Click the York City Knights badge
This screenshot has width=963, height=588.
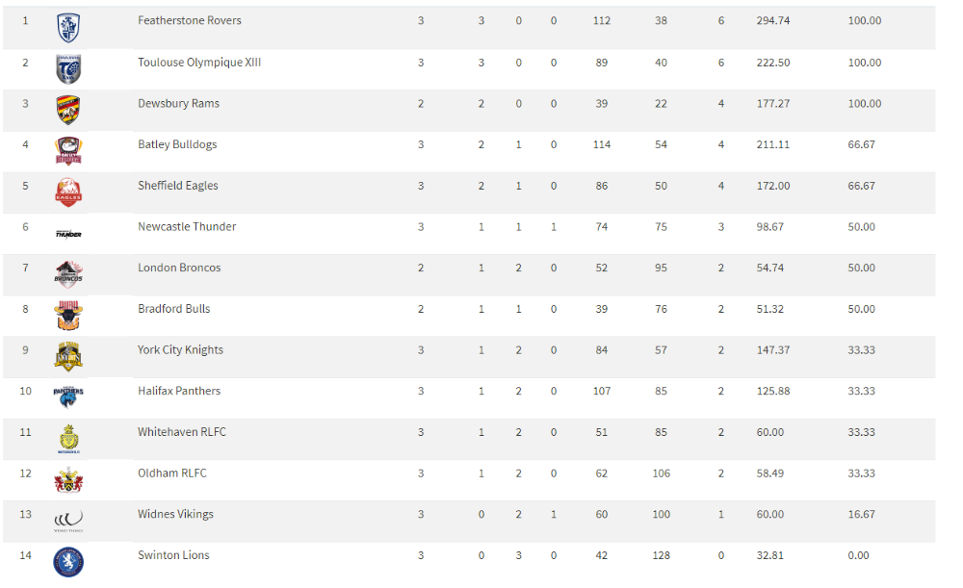[x=68, y=357]
